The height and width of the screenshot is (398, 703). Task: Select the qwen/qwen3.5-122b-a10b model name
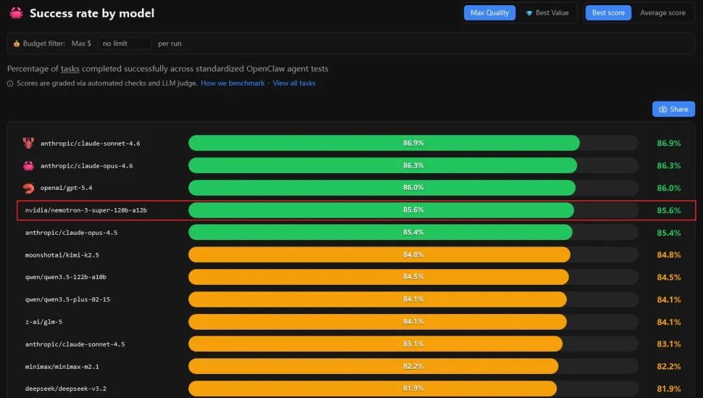pos(66,277)
